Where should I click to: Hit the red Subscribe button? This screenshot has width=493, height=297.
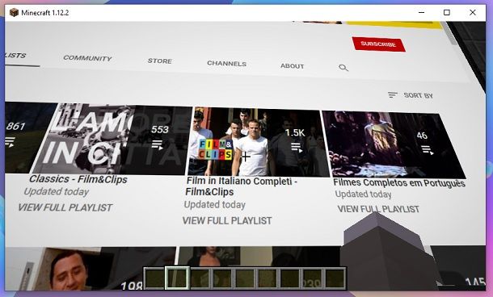click(x=378, y=44)
